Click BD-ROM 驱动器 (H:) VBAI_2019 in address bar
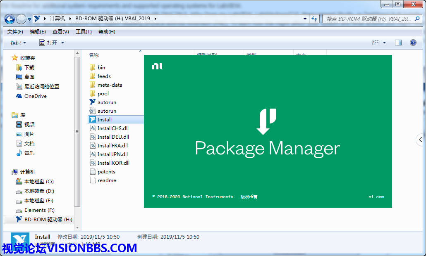 (x=112, y=19)
